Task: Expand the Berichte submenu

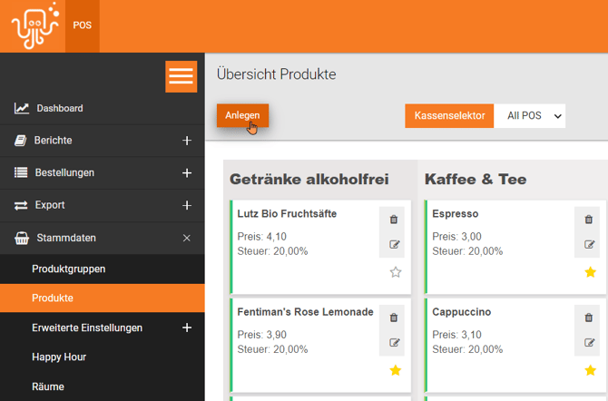Action: [187, 141]
